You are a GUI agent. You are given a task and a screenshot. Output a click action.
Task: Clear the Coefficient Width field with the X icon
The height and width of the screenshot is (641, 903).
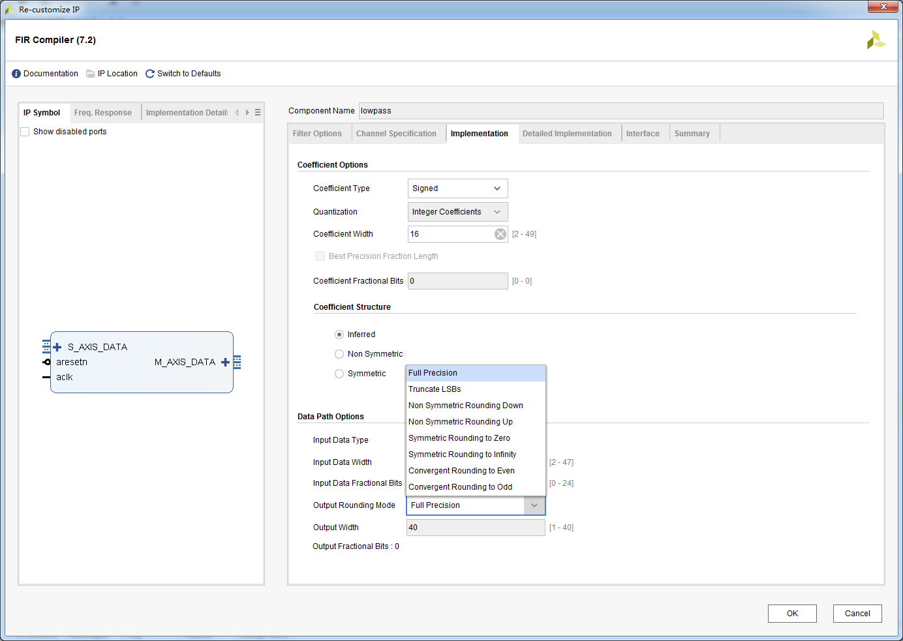tap(500, 234)
